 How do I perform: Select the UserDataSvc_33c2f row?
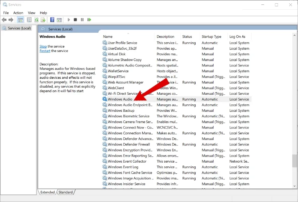click(177, 49)
